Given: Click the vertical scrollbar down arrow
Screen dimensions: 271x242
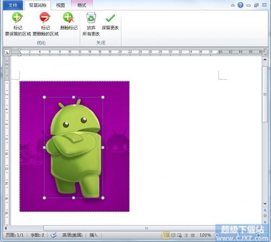Looking at the screenshot, I should click(265, 204).
